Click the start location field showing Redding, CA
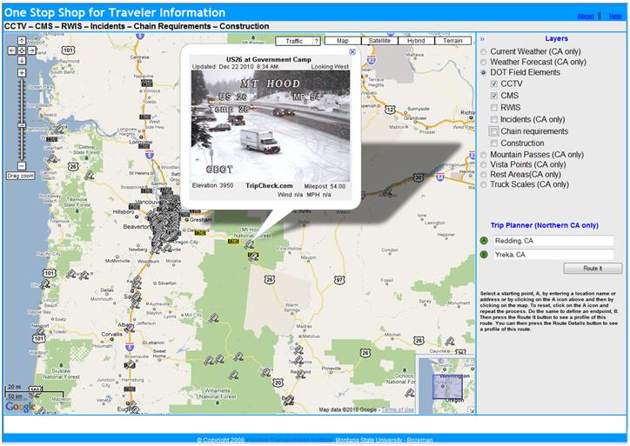Viewport: 630px width, 446px height. pyautogui.click(x=553, y=241)
